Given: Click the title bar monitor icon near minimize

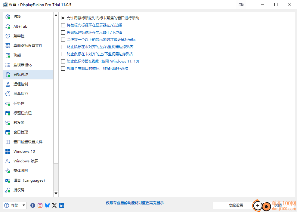Looking at the screenshot, I should coord(241,5).
